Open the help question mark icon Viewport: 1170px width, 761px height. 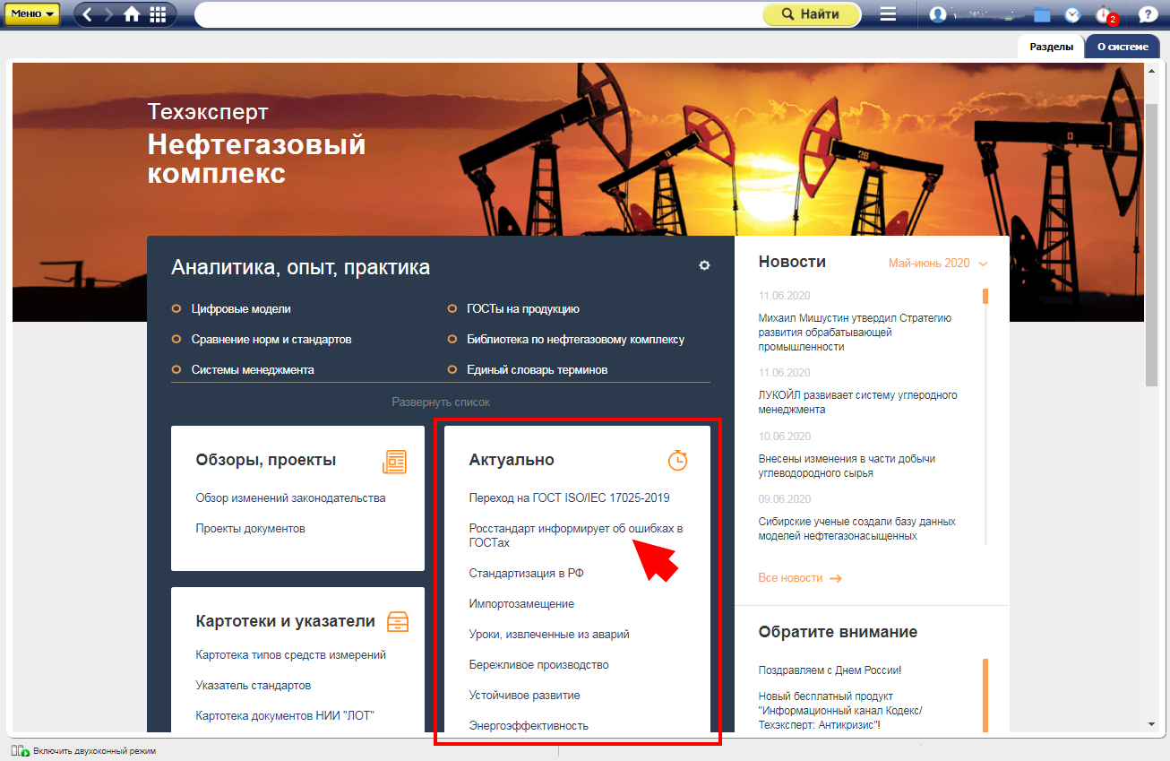(1147, 14)
